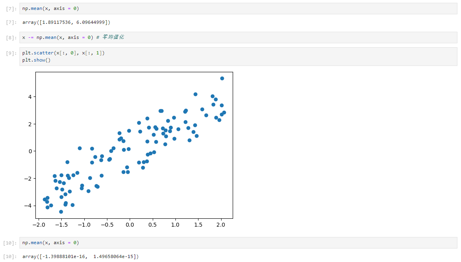Click into cell 7 np.mean code input
This screenshot has height=262, width=461.
(238, 8)
